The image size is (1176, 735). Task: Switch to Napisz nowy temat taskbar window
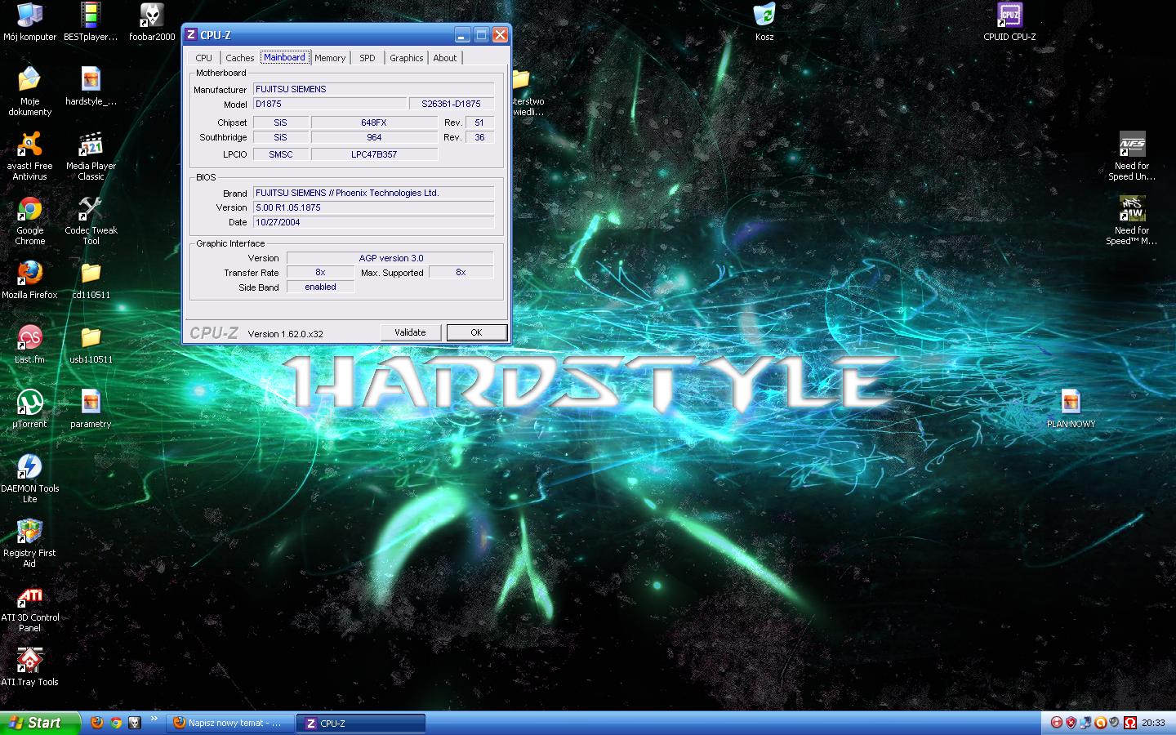click(x=230, y=723)
